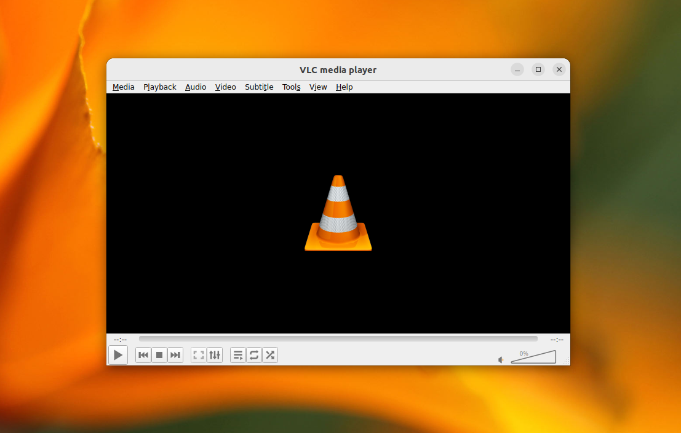Screen dimensions: 681x433
Task: Toggle the VLC fullscreen control
Action: (198, 354)
